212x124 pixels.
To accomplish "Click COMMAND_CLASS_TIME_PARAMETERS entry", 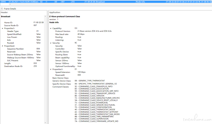I will coord(94,117).
